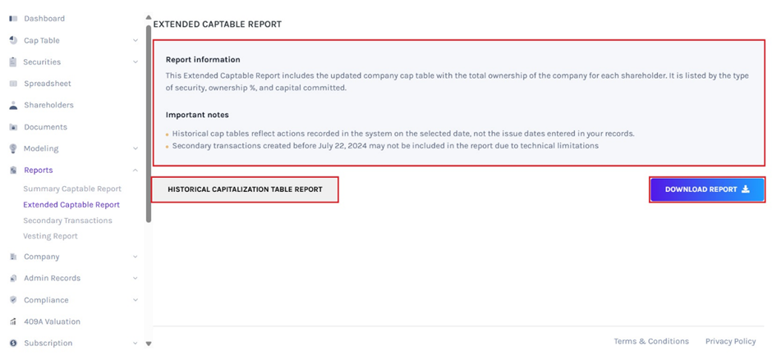Expand the Cap Table chevron
772x355 pixels.
[136, 40]
